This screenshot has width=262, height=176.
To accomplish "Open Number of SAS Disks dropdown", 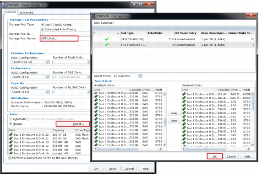I will click(88, 77).
